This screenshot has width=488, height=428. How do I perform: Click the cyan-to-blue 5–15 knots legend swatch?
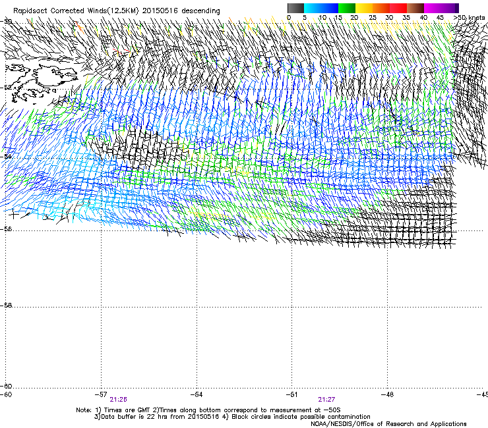click(x=321, y=8)
